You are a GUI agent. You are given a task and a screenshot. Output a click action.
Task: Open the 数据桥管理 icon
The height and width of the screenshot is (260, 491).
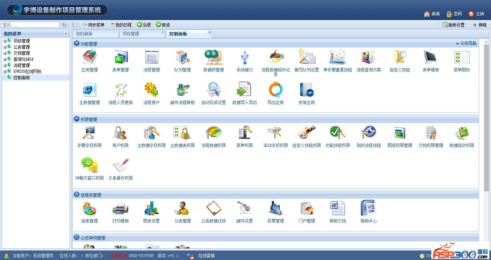click(214, 57)
